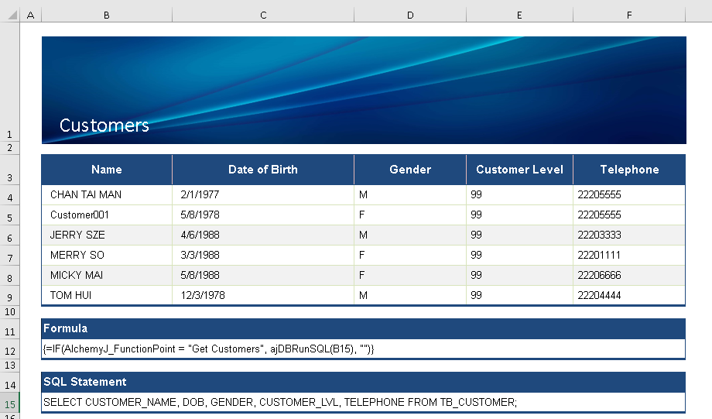Select MICKY MAI's telephone 22206666

629,276
